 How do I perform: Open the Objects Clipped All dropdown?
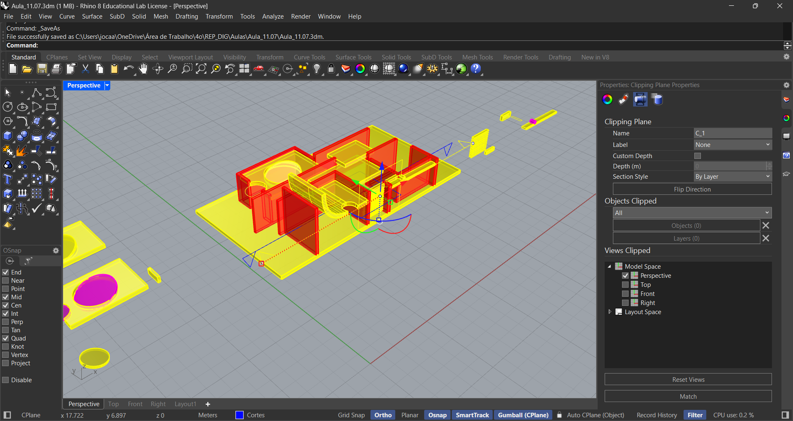tap(692, 213)
